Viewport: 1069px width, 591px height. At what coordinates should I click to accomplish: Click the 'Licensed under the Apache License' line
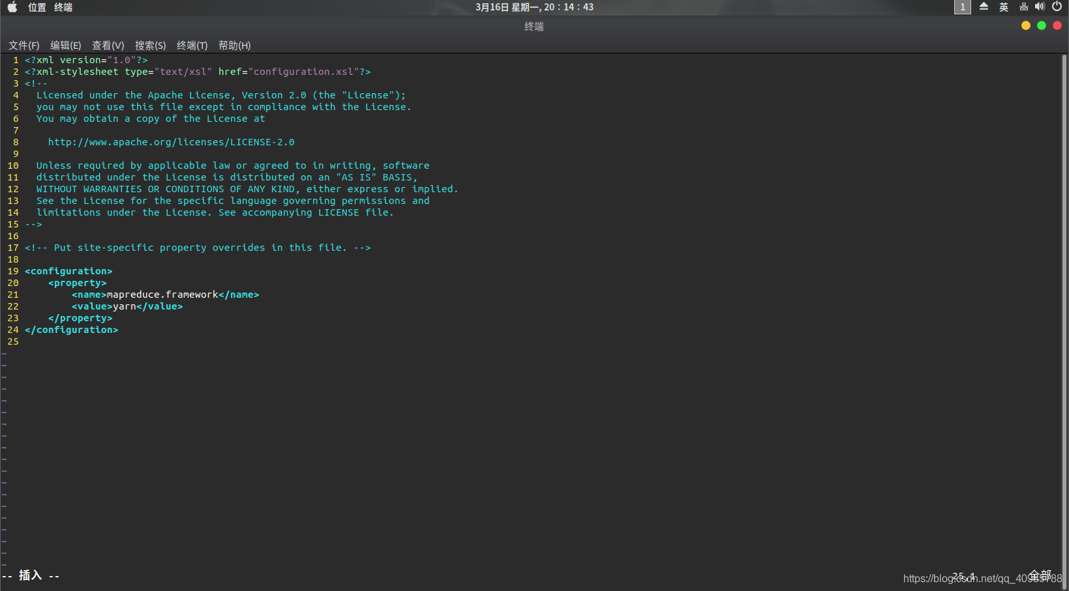click(x=221, y=95)
